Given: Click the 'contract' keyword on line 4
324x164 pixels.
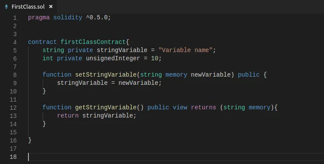Looking at the screenshot, I should click(x=42, y=42).
